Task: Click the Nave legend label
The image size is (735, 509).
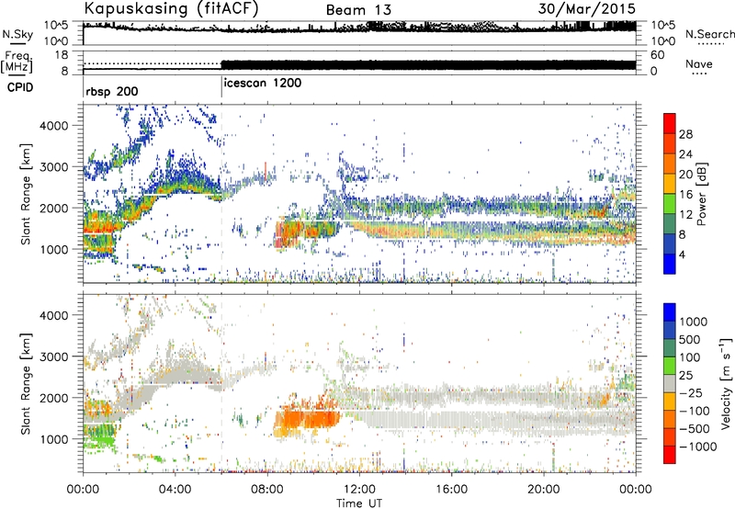Action: coord(699,64)
